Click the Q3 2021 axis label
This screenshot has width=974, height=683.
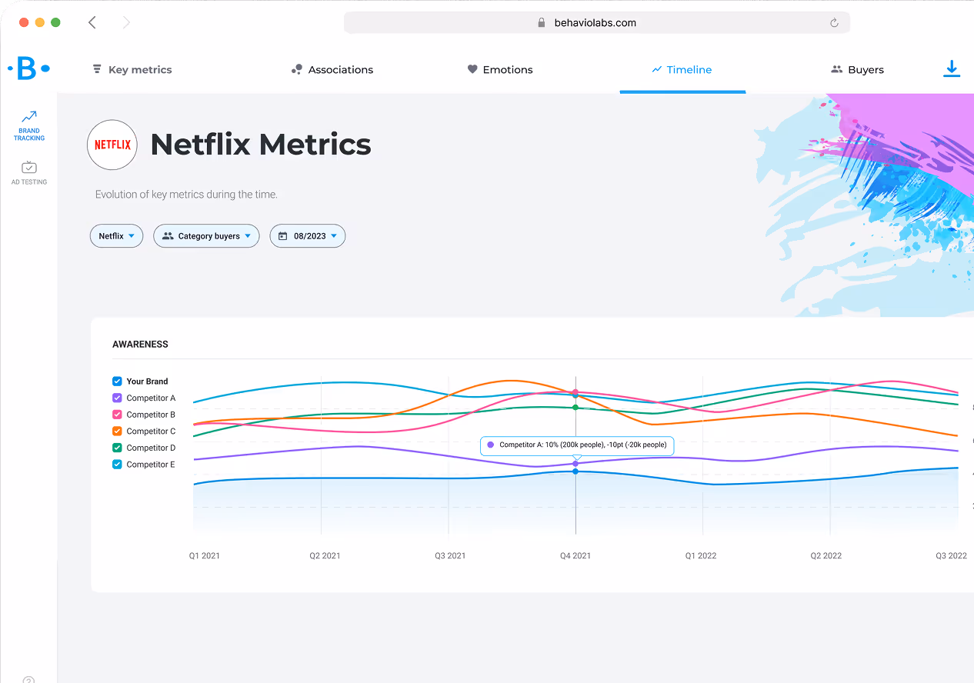(x=450, y=555)
